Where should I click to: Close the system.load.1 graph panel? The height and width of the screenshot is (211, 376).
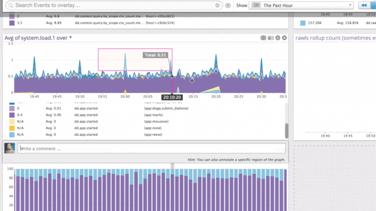(285, 38)
